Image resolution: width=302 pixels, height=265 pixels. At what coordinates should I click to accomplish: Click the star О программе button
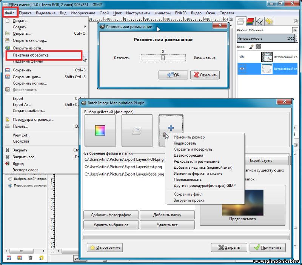point(105,248)
